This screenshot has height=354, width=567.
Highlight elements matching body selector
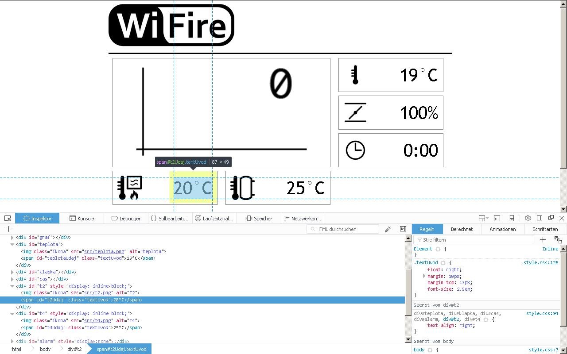[x=430, y=350]
